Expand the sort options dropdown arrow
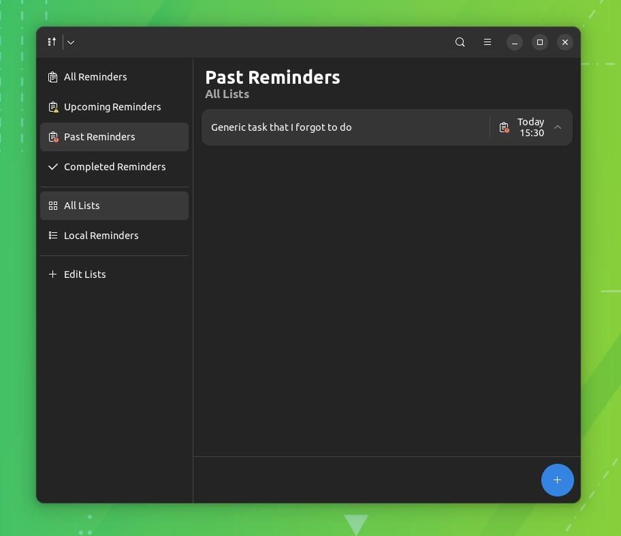The image size is (621, 536). [x=70, y=42]
